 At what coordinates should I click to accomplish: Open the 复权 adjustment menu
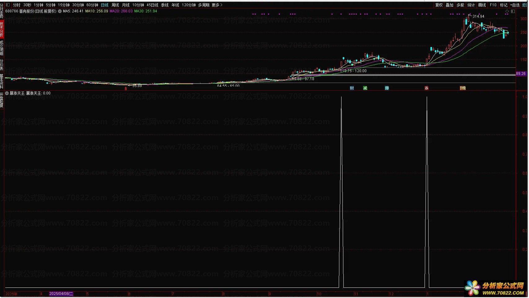[x=439, y=5]
